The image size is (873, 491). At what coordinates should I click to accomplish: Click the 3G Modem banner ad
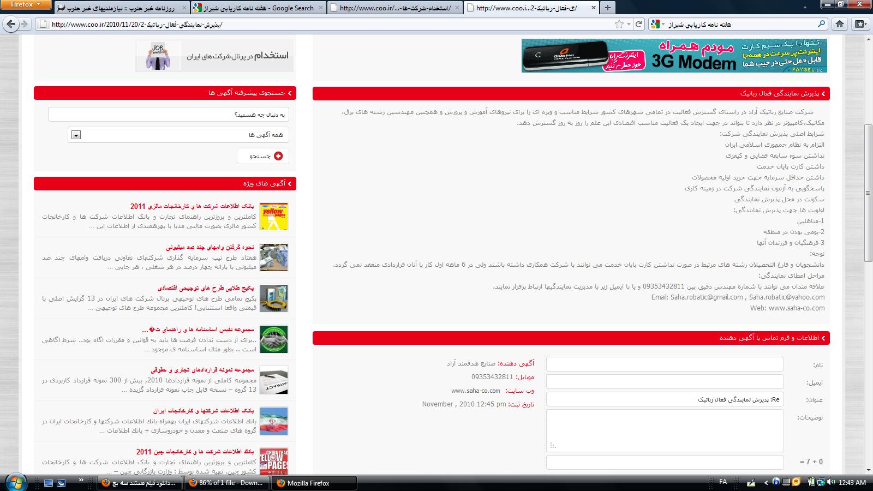(x=674, y=56)
